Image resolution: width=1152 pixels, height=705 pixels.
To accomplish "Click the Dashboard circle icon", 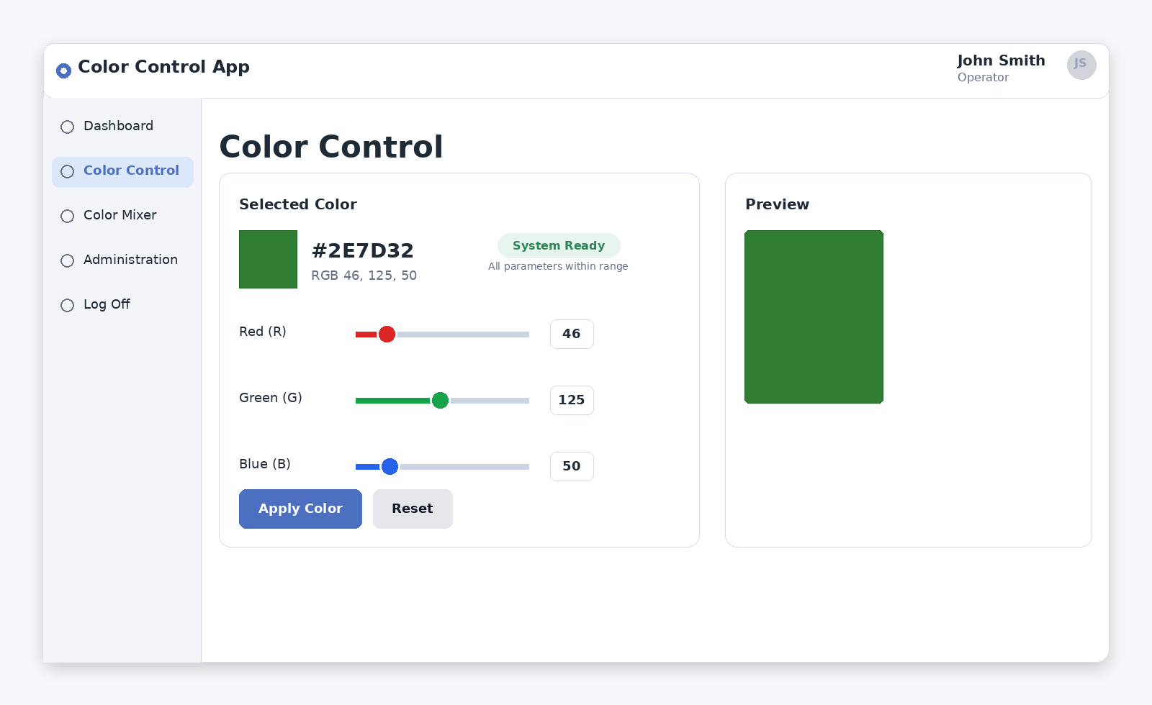I will (68, 127).
